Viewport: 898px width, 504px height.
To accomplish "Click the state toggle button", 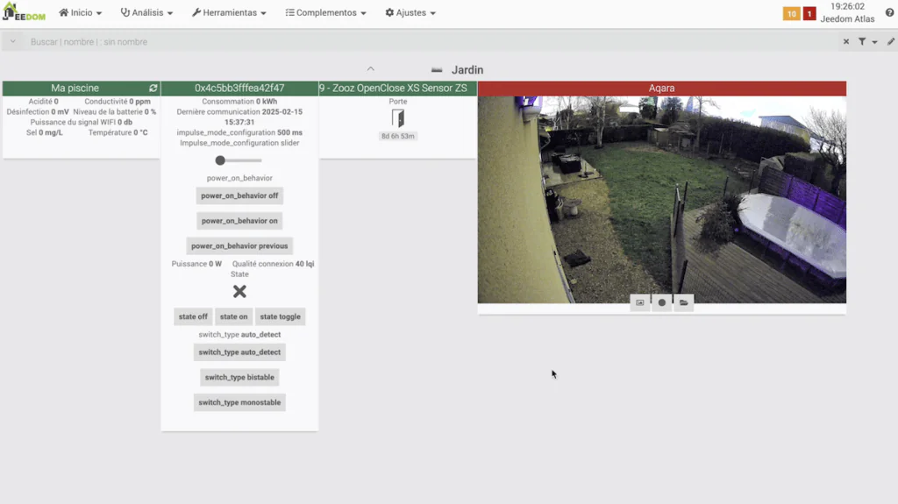I will [x=280, y=316].
